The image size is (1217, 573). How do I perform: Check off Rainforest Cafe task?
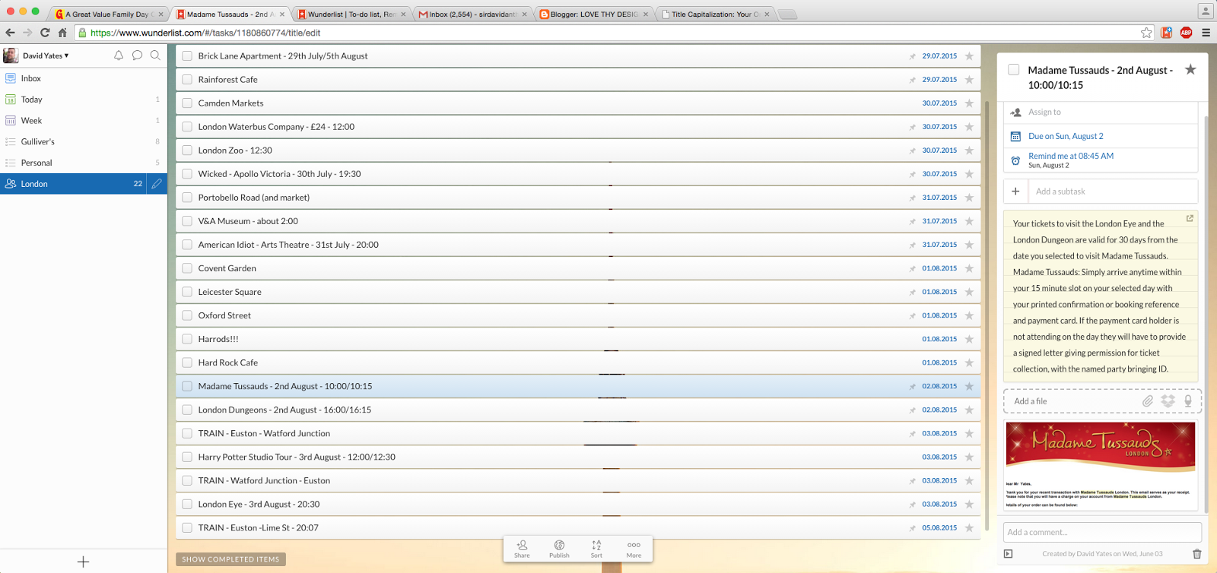click(x=187, y=80)
